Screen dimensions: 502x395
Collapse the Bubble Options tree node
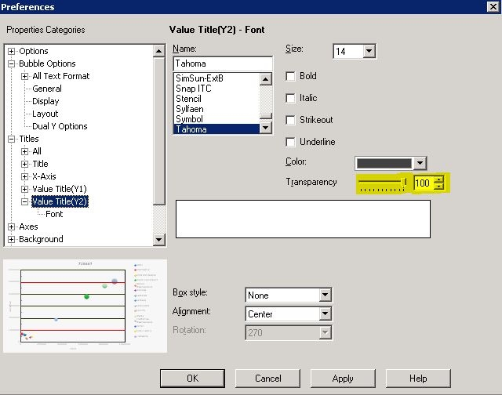12,63
